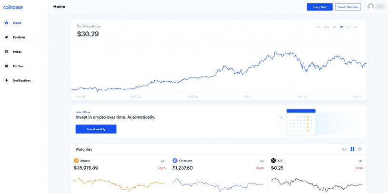Click the Ethereum name label
Screen dimensions: 388x193
click(186, 161)
